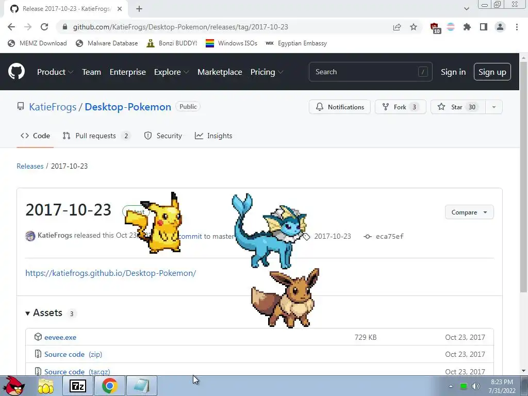Image resolution: width=528 pixels, height=396 pixels.
Task: Open the Chrome profile avatar icon
Action: [x=500, y=27]
